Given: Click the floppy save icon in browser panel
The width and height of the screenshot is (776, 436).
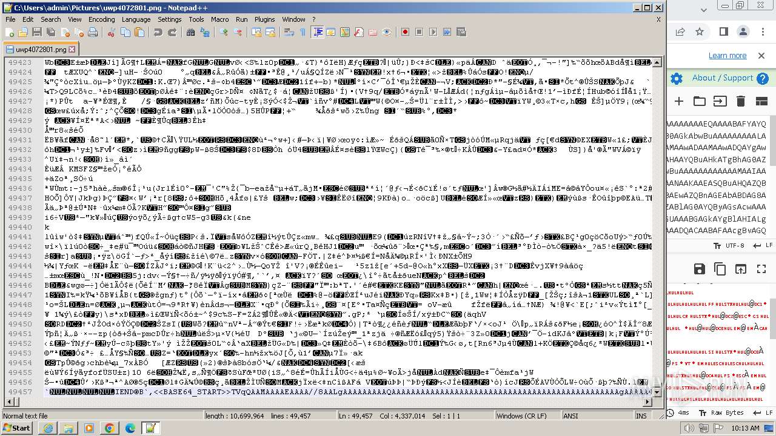Looking at the screenshot, I should pyautogui.click(x=700, y=269).
